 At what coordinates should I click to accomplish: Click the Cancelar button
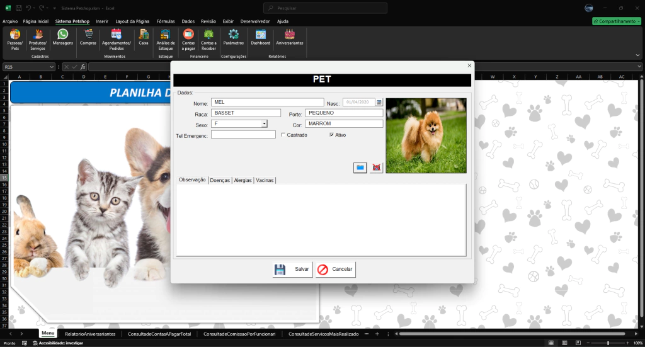coord(335,270)
